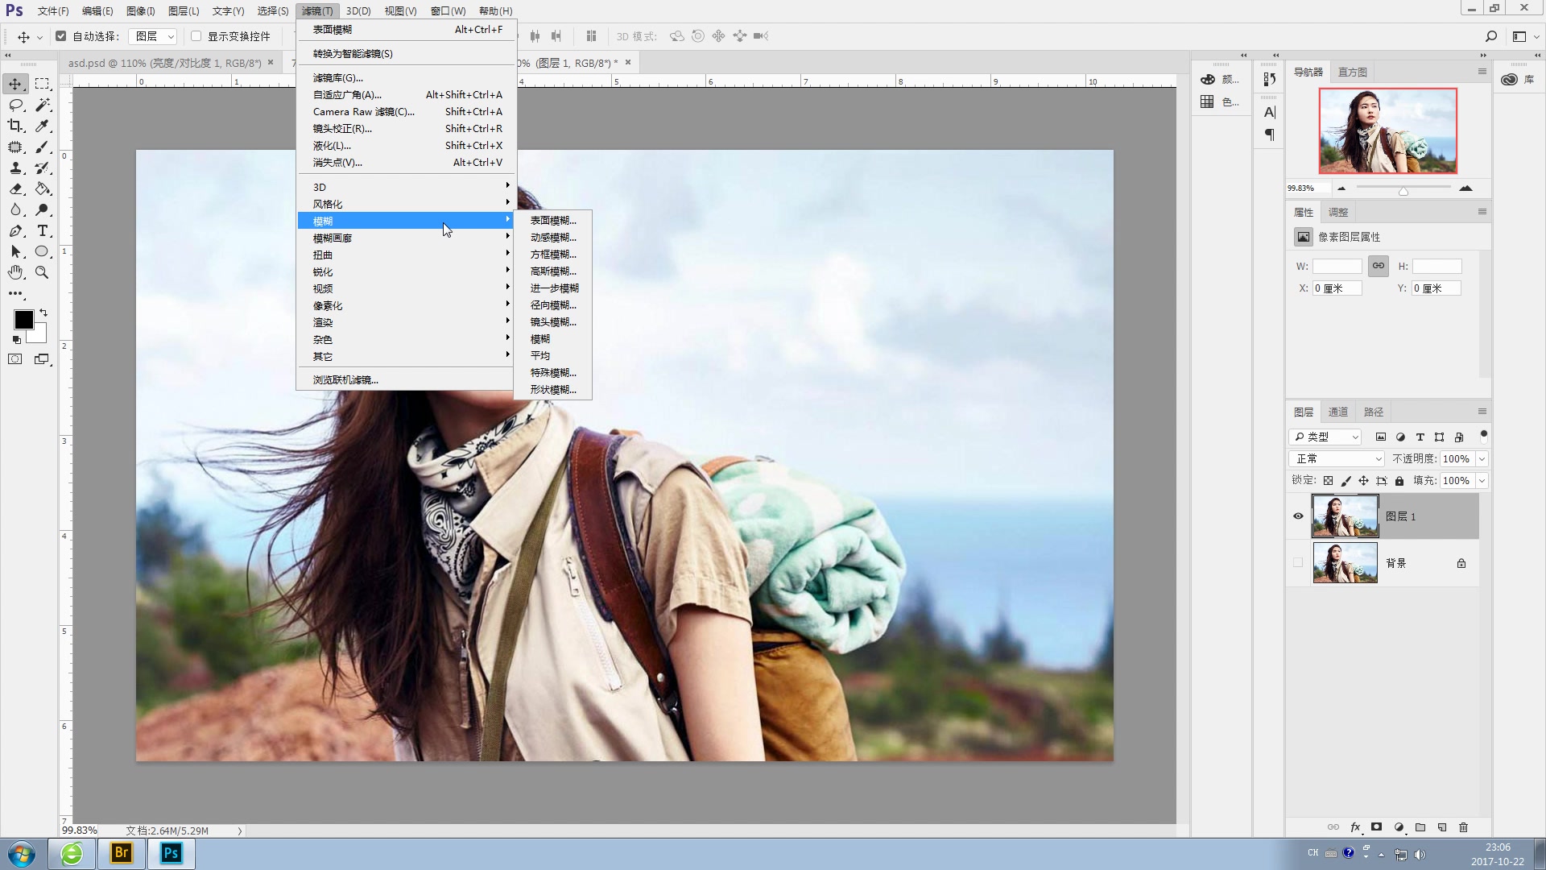Choose 高斯模糊 from the blur submenu
Image resolution: width=1546 pixels, height=870 pixels.
click(x=553, y=271)
